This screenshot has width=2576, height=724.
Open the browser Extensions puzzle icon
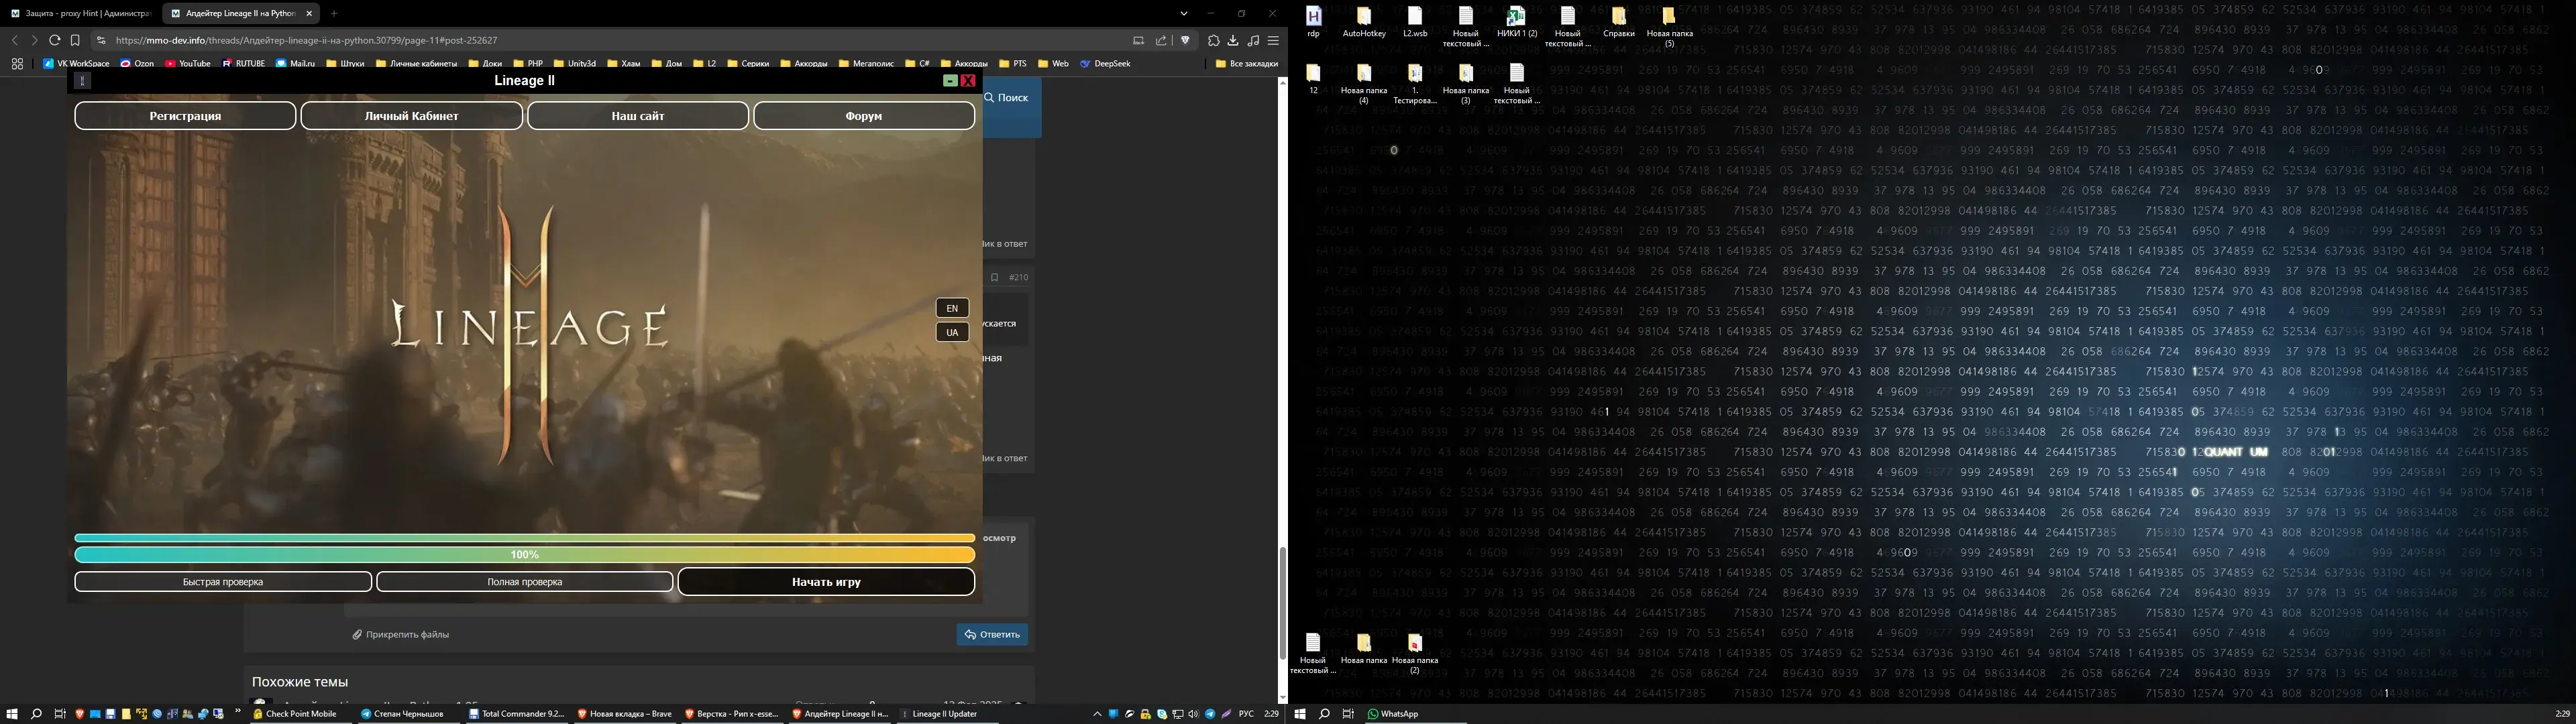point(1213,41)
